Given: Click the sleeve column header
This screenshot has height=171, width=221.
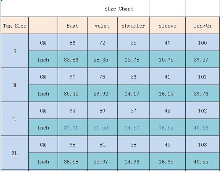Looking at the screenshot, I should click(168, 25).
